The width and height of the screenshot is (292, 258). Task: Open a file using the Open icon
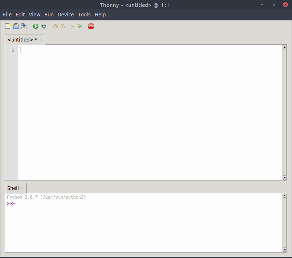pyautogui.click(x=16, y=26)
